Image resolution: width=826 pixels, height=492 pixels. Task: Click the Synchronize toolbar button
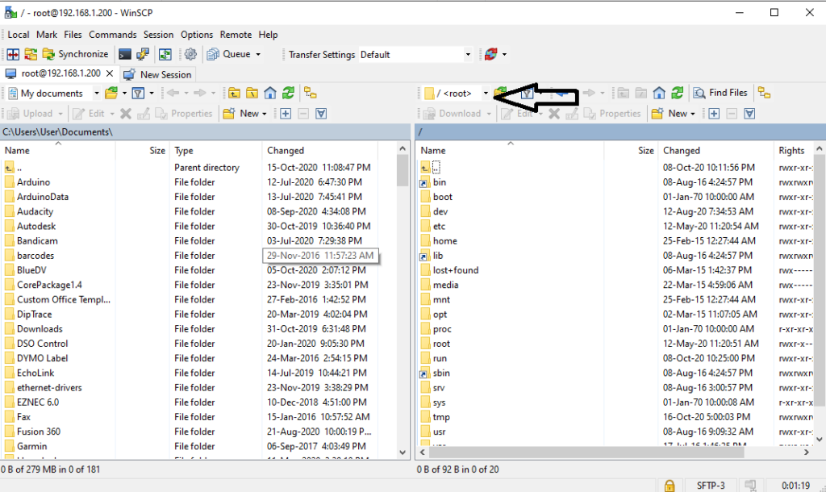[x=75, y=54]
